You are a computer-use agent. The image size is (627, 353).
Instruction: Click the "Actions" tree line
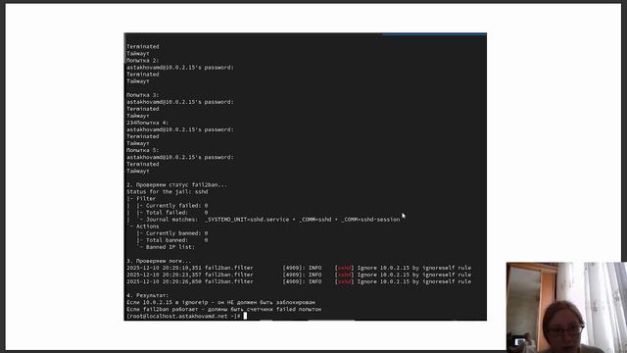click(x=143, y=227)
